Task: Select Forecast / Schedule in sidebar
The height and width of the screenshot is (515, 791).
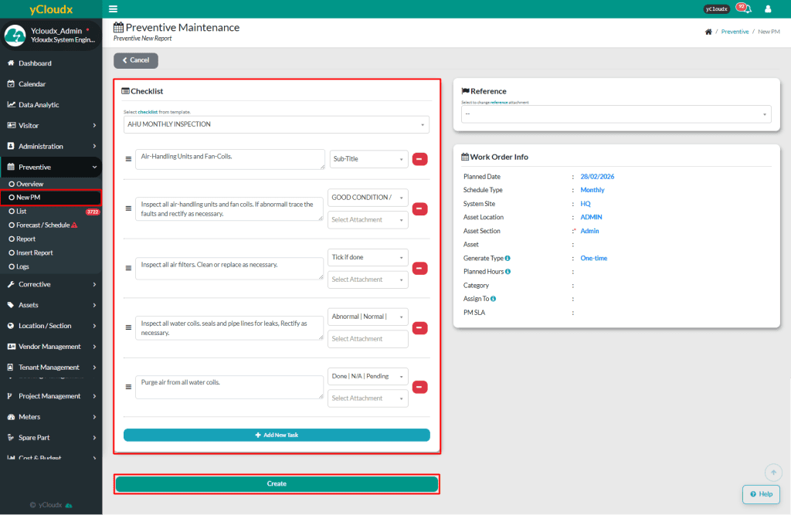Action: (x=42, y=225)
